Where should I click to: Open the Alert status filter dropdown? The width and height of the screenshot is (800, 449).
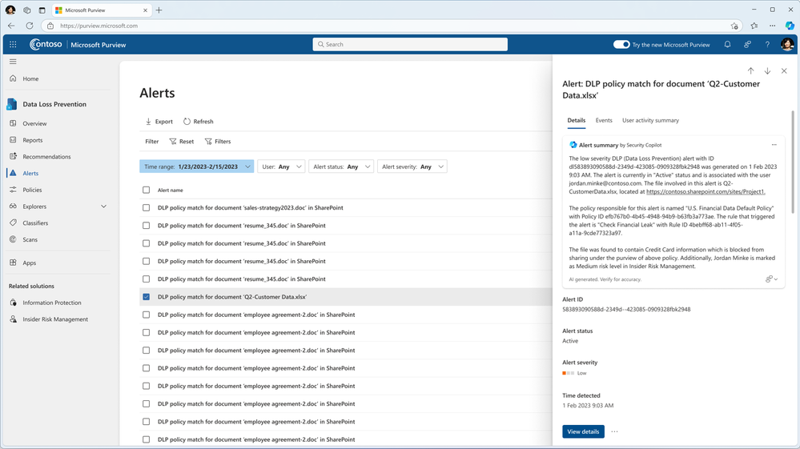pos(341,166)
